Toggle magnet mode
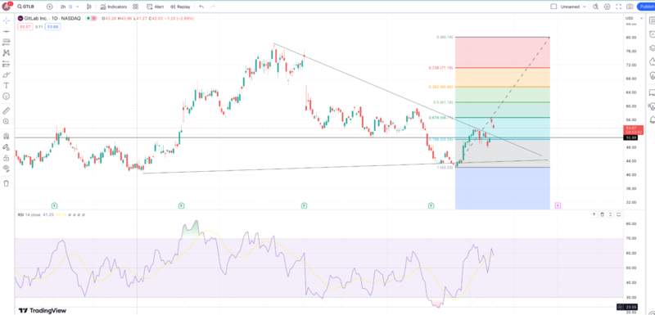Viewport: 655px width, 315px height. point(7,136)
